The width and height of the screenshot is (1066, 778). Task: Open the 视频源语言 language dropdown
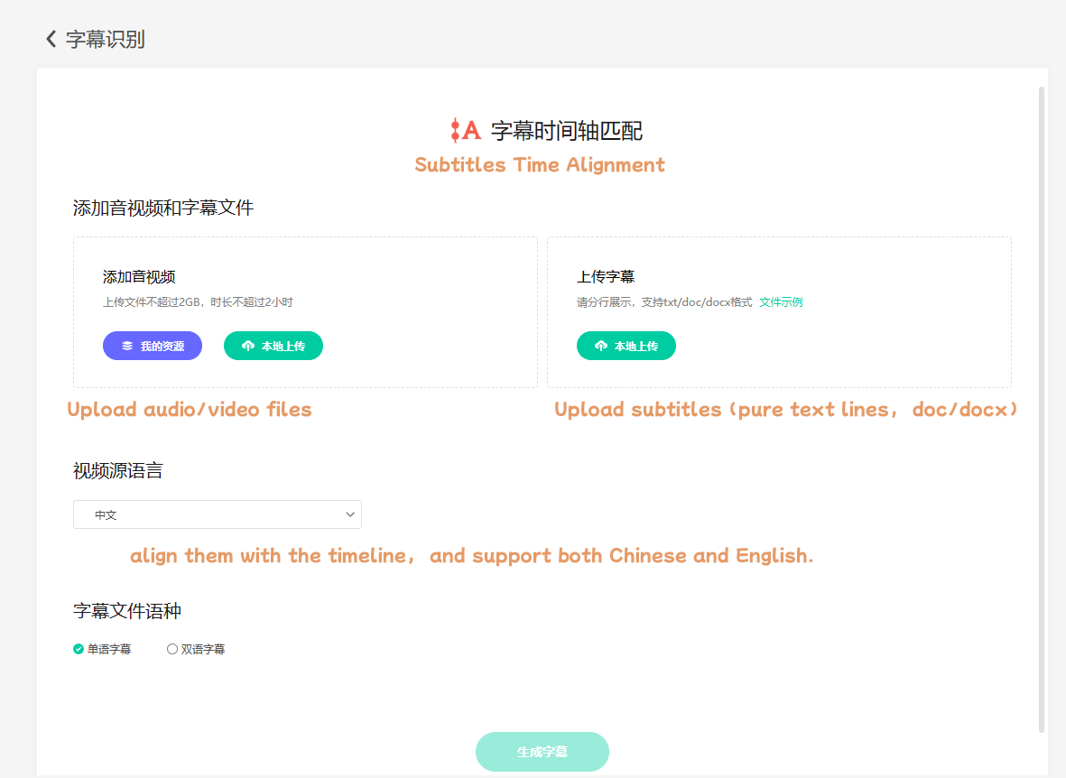217,514
